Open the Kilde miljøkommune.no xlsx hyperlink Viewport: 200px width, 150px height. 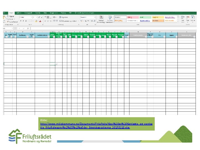point(96,126)
